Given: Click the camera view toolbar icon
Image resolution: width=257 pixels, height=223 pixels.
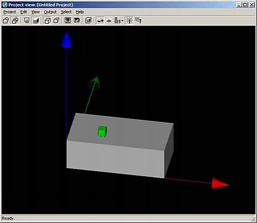Looking at the screenshot, I should coord(68,21).
